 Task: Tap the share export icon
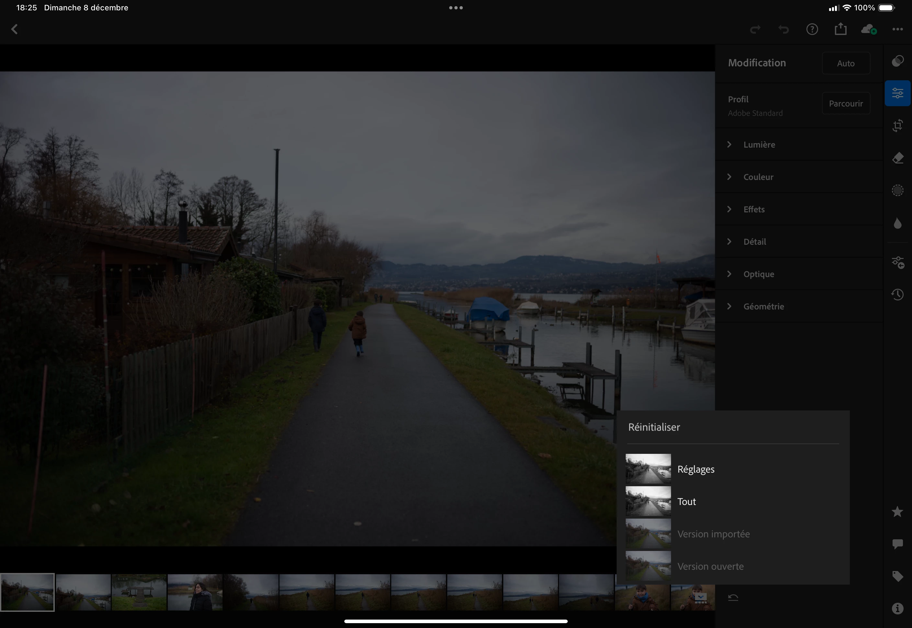[840, 29]
